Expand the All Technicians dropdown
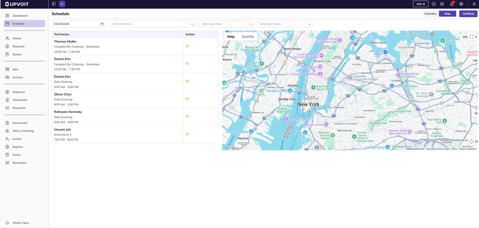 (x=153, y=24)
